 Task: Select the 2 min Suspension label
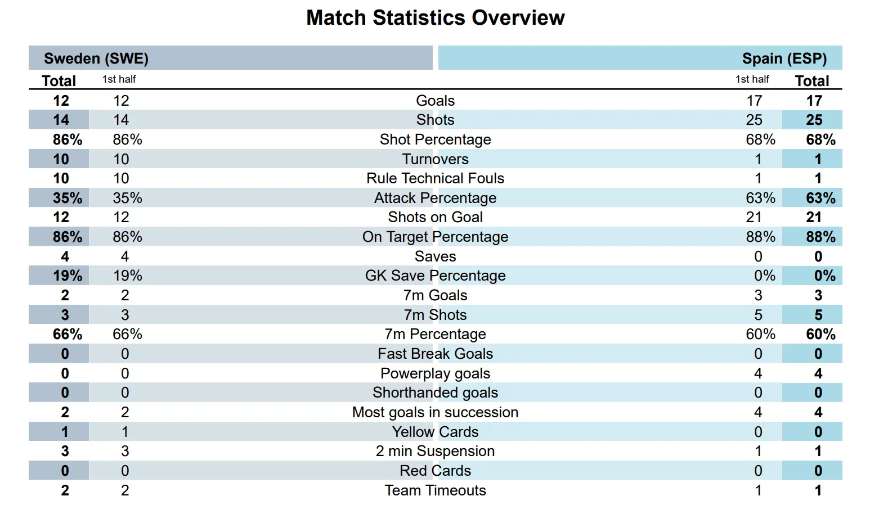click(x=435, y=451)
